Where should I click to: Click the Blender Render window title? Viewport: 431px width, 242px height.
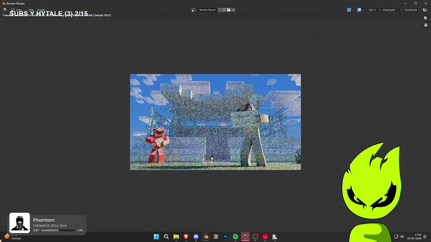[15, 3]
